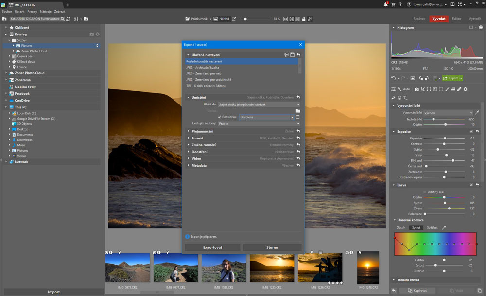486x296 pixels.
Task: Open the Existující soubory dropdown
Action: click(x=259, y=123)
